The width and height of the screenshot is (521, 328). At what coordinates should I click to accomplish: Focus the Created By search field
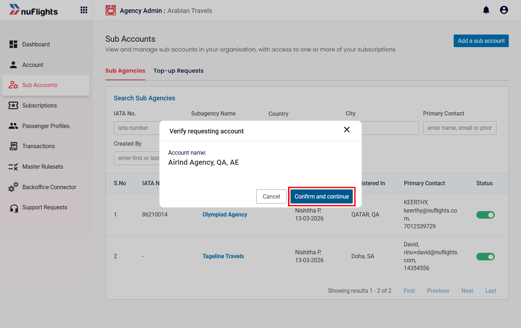137,158
